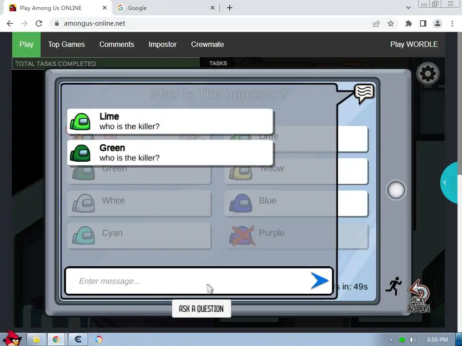Click the Ask a Question button
The height and width of the screenshot is (346, 462).
(x=201, y=309)
